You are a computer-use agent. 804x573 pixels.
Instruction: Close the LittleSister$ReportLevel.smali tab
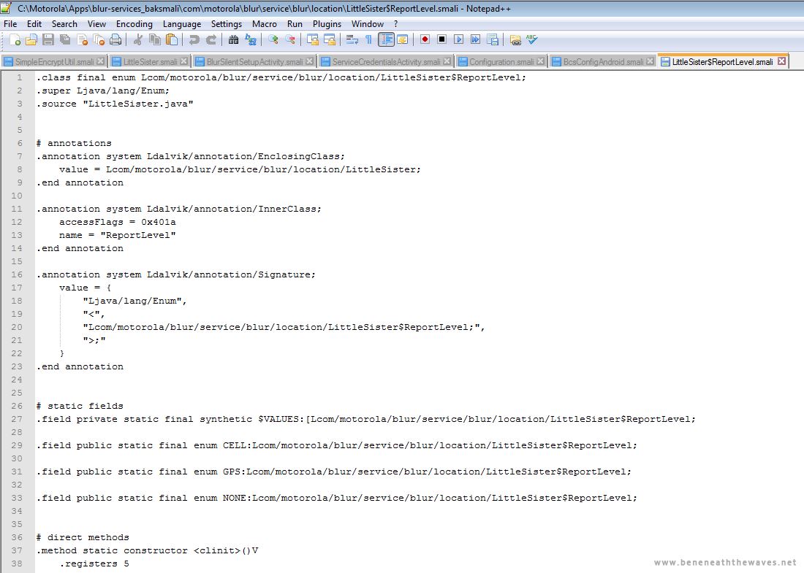click(781, 61)
